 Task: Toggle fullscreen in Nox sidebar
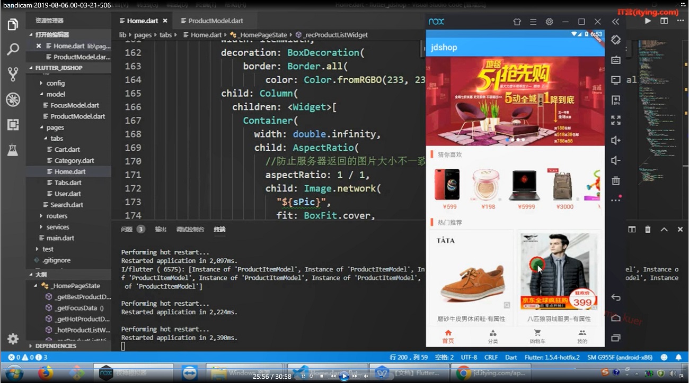pos(615,121)
